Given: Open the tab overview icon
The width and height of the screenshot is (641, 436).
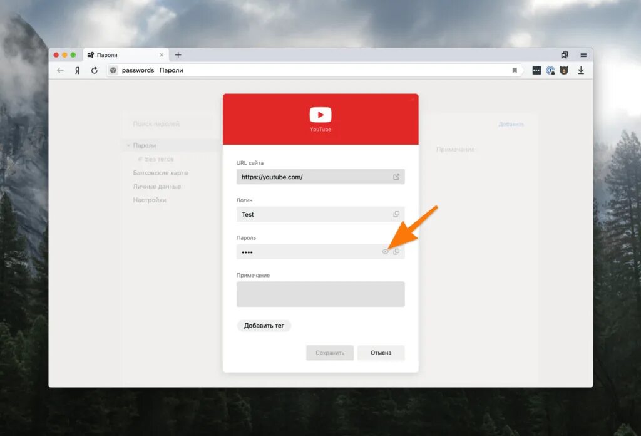Looking at the screenshot, I should (565, 54).
